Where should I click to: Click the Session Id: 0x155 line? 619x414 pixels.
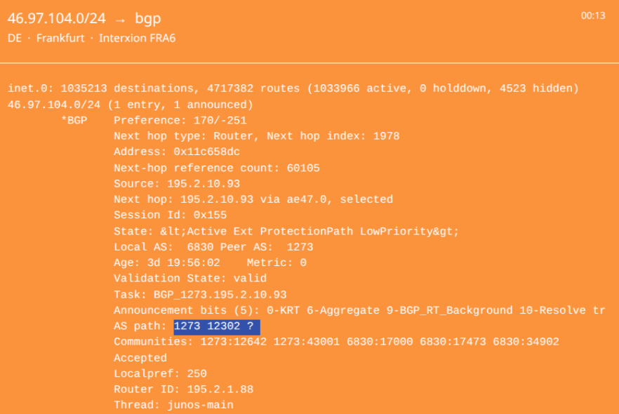[x=170, y=215]
